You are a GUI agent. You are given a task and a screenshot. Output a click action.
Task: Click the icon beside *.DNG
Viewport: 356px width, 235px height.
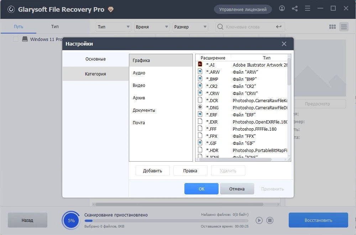pyautogui.click(x=200, y=107)
